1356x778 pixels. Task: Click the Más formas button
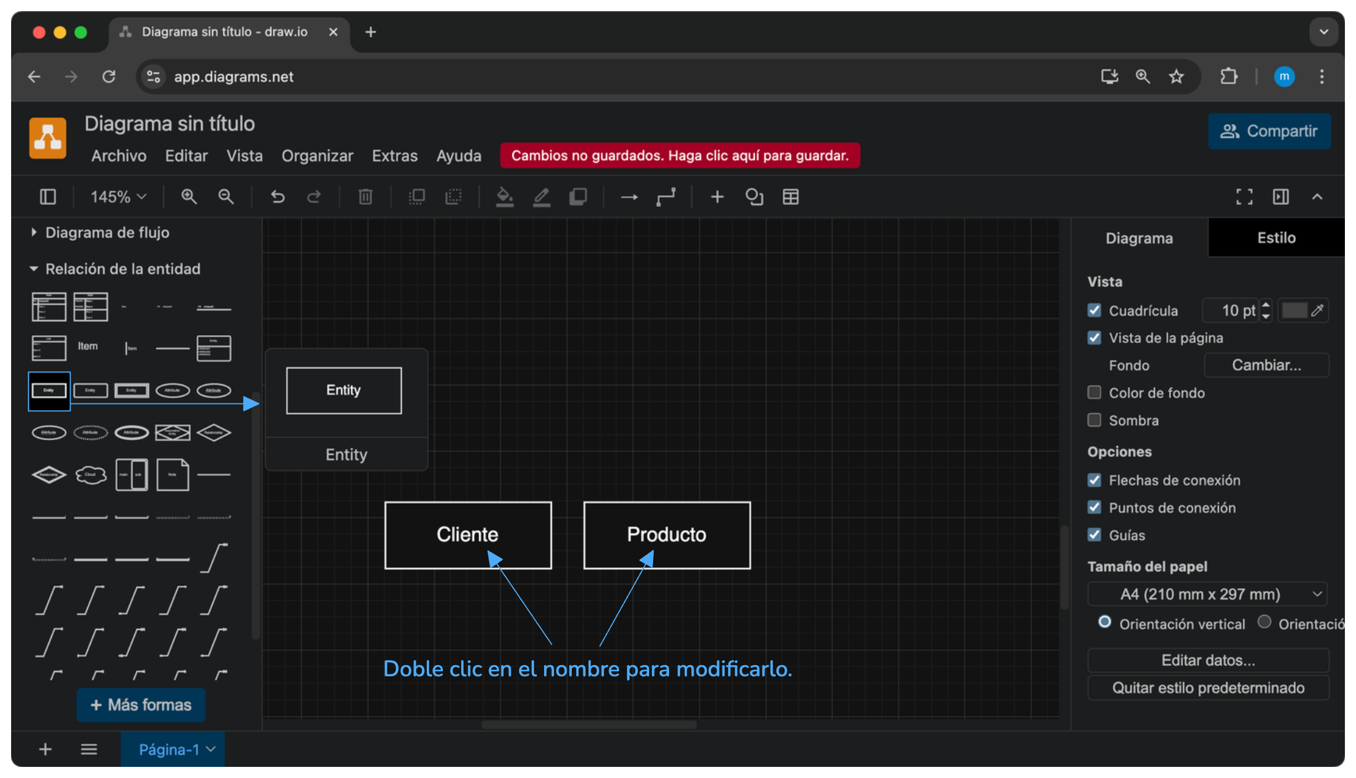click(x=141, y=705)
